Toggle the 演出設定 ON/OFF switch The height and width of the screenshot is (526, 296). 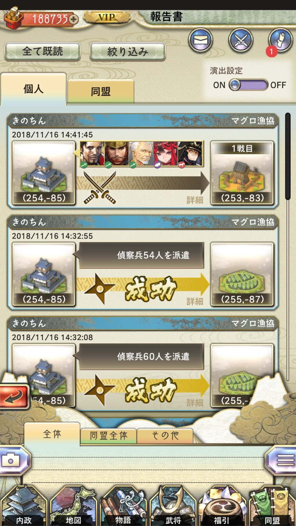(248, 85)
